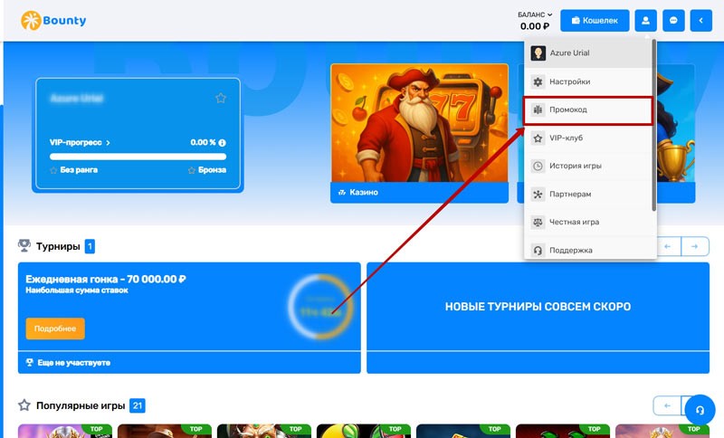This screenshot has width=724, height=438.
Task: Click the collapse arrow button in header
Action: (x=701, y=20)
